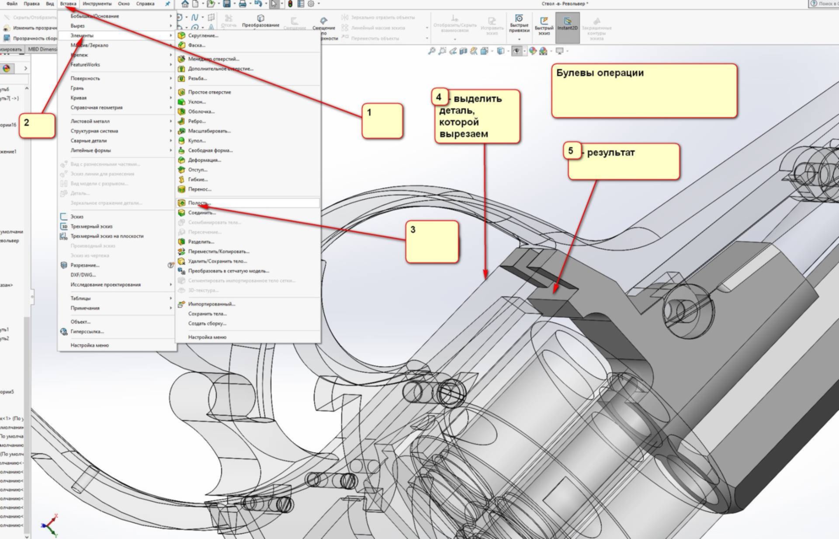Expand Поверхность submenu
Screen dimensions: 839x539
117,78
